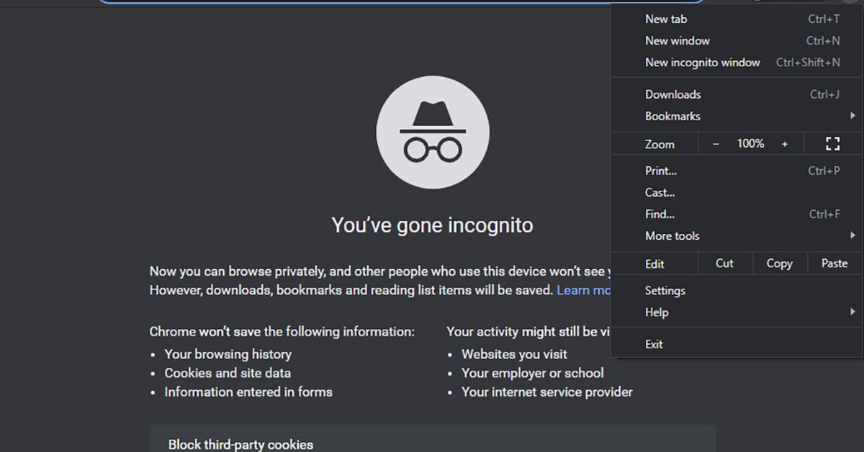
Task: Open a New tab from menu
Action: click(x=666, y=19)
